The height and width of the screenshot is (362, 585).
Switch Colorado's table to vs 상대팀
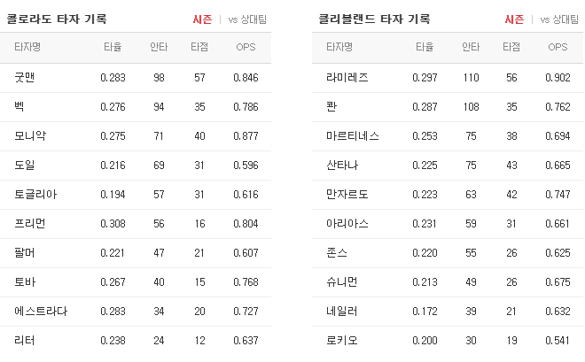pos(247,19)
